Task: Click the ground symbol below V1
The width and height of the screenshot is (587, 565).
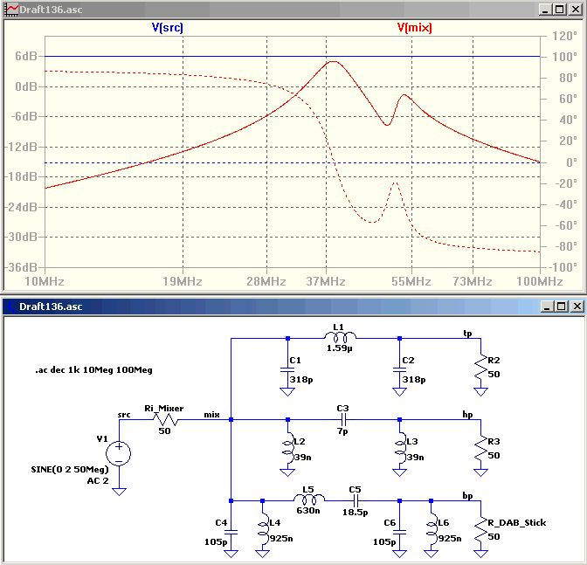Action: (x=119, y=492)
